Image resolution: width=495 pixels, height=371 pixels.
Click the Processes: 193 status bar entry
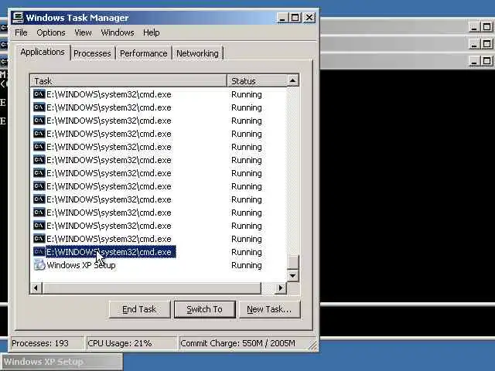click(47, 343)
